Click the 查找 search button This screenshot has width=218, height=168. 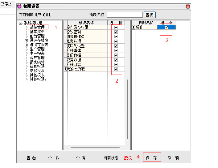click(150, 15)
